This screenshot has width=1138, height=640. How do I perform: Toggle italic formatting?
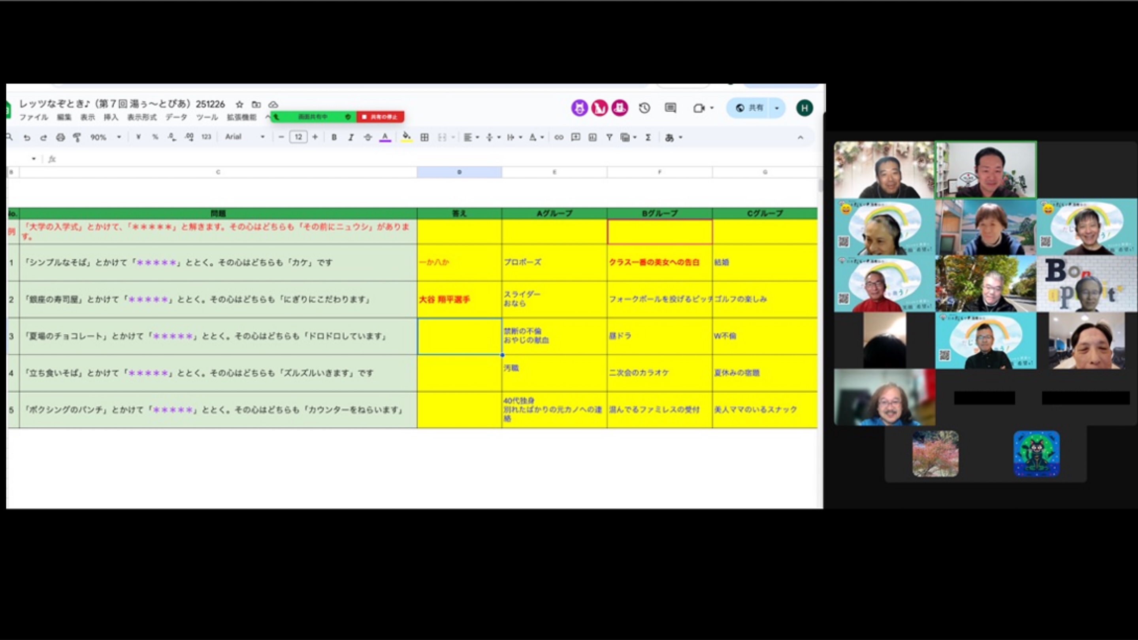[351, 137]
